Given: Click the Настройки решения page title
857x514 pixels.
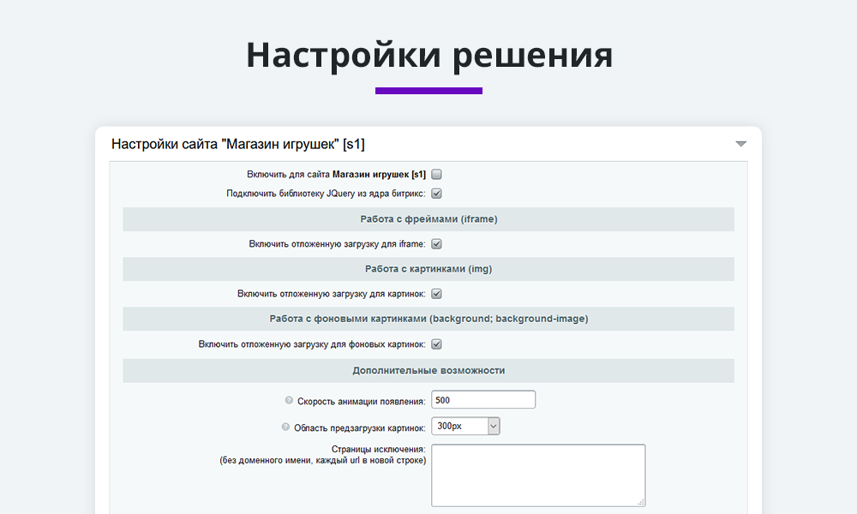Looking at the screenshot, I should pos(429,55).
